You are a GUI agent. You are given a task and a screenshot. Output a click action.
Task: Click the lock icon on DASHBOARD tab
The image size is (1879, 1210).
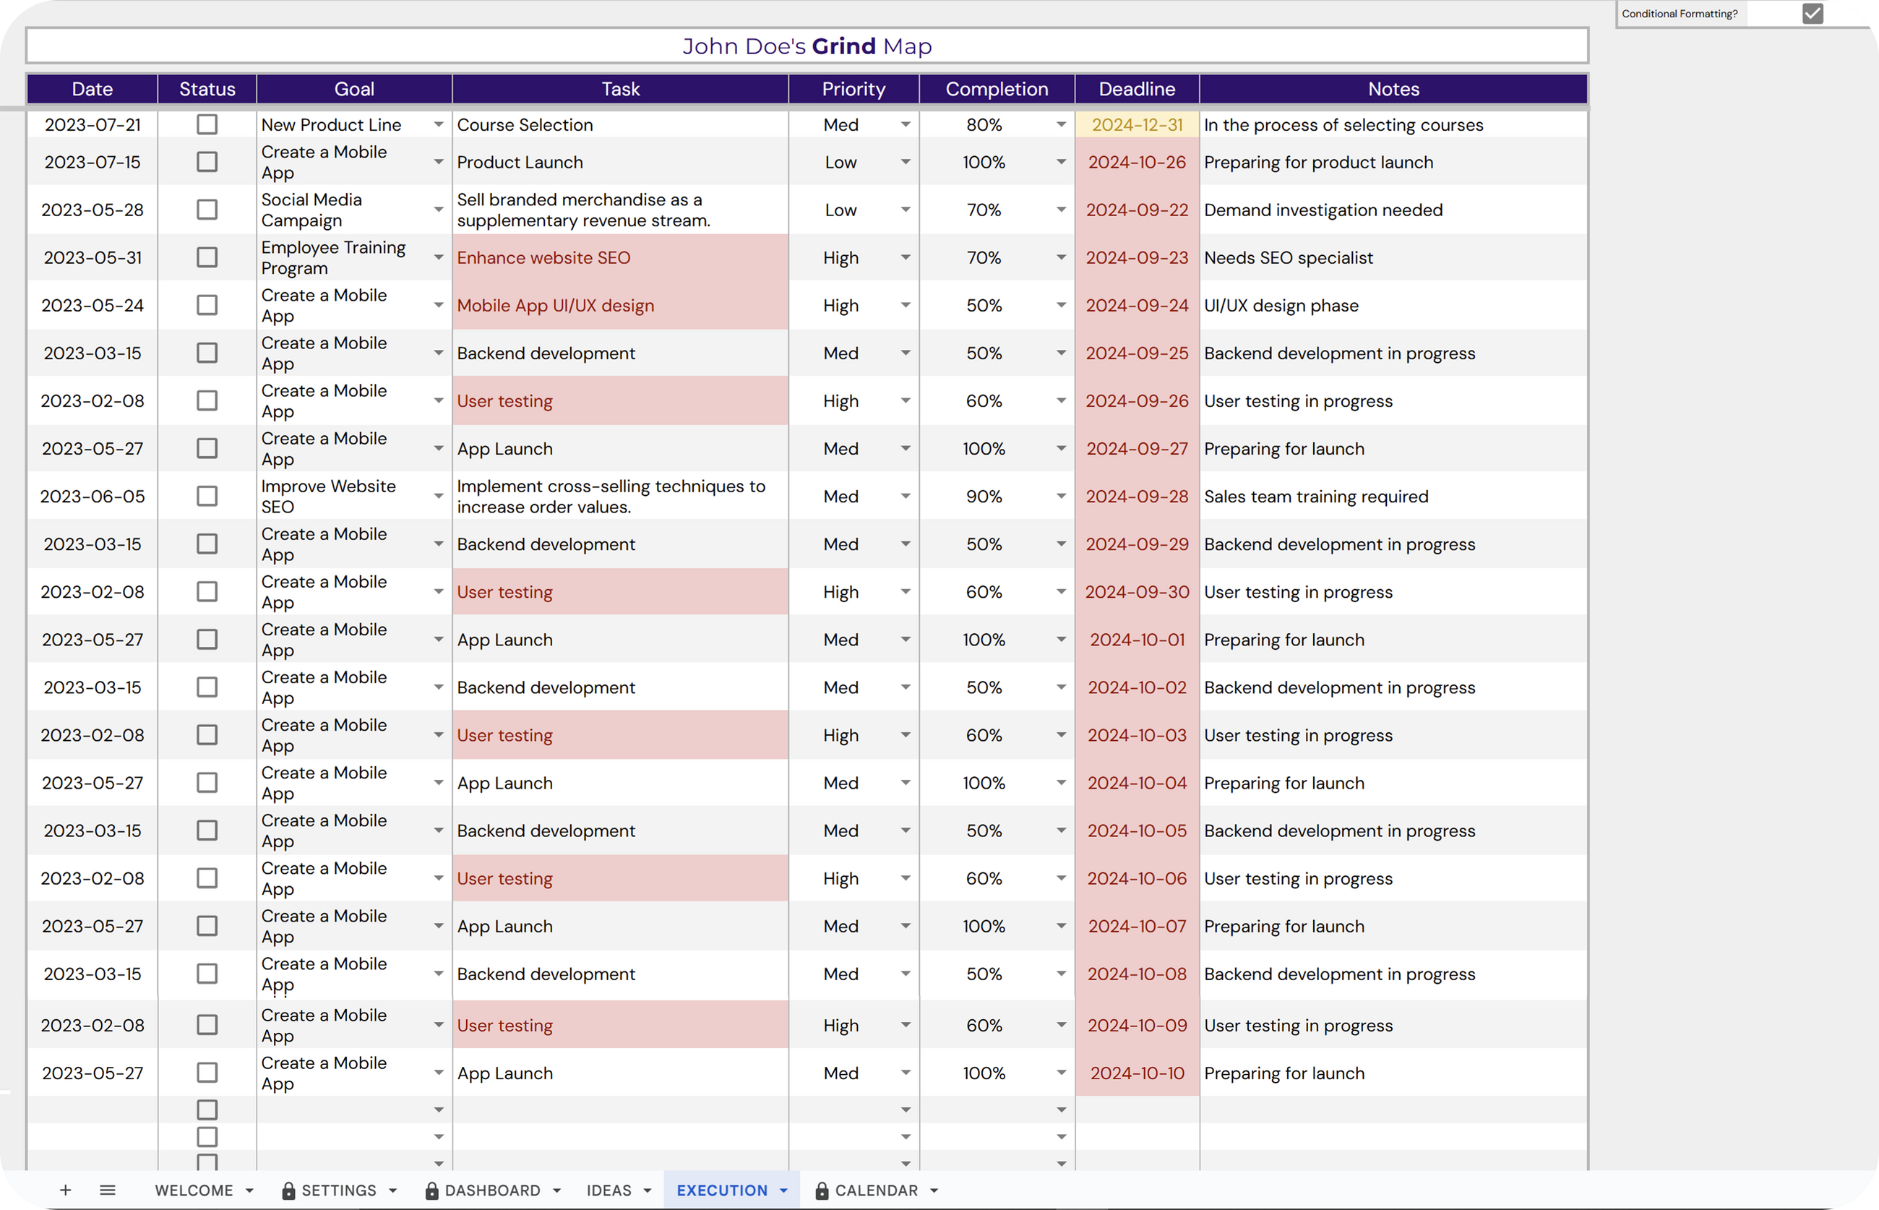[x=431, y=1190]
